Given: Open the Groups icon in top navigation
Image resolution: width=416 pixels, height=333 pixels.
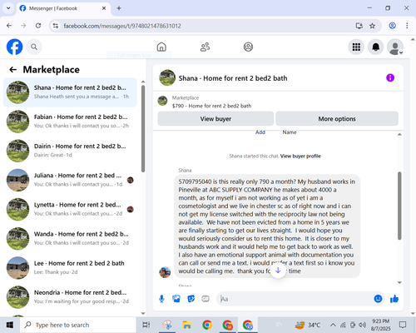Looking at the screenshot, I should click(248, 47).
